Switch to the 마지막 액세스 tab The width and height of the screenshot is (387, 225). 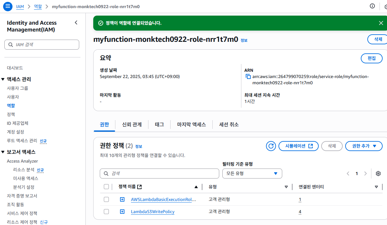tap(191, 125)
